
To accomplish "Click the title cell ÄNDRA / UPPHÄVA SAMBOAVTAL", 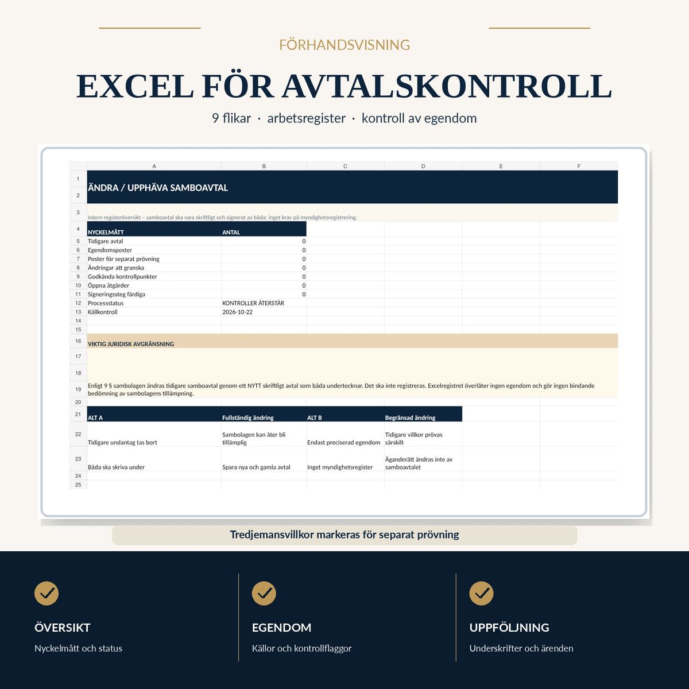I will coord(353,187).
